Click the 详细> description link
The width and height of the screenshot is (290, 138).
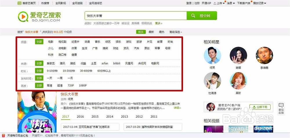pos(177,108)
